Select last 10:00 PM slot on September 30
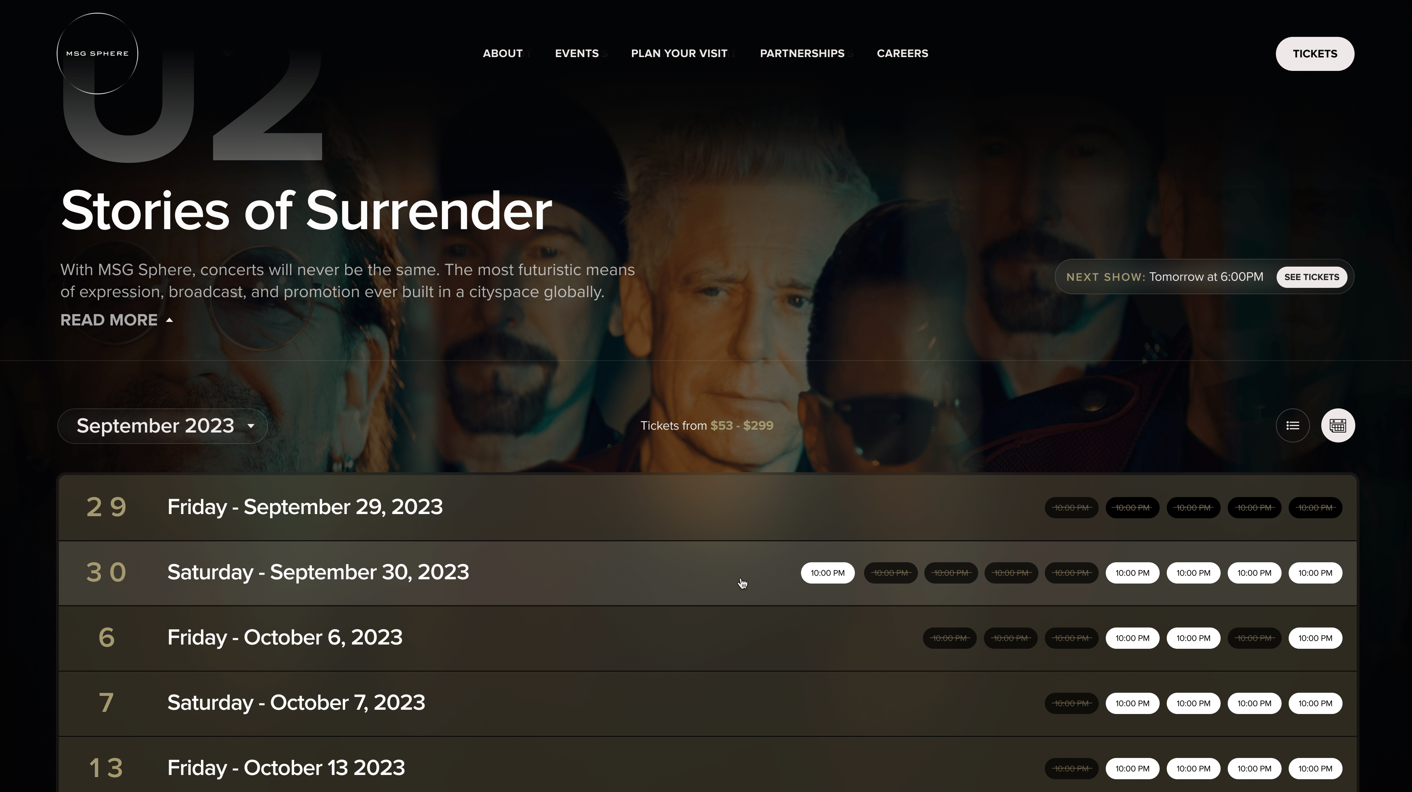Image resolution: width=1412 pixels, height=792 pixels. [1315, 573]
